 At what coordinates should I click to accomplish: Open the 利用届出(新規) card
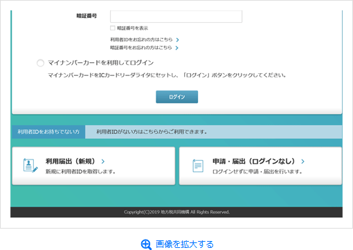pos(93,166)
